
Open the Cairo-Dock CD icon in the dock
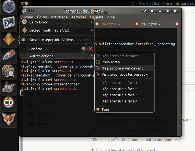coord(9,102)
